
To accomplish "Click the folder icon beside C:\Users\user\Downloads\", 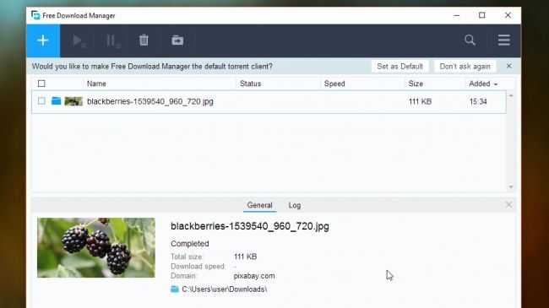I will coord(174,289).
